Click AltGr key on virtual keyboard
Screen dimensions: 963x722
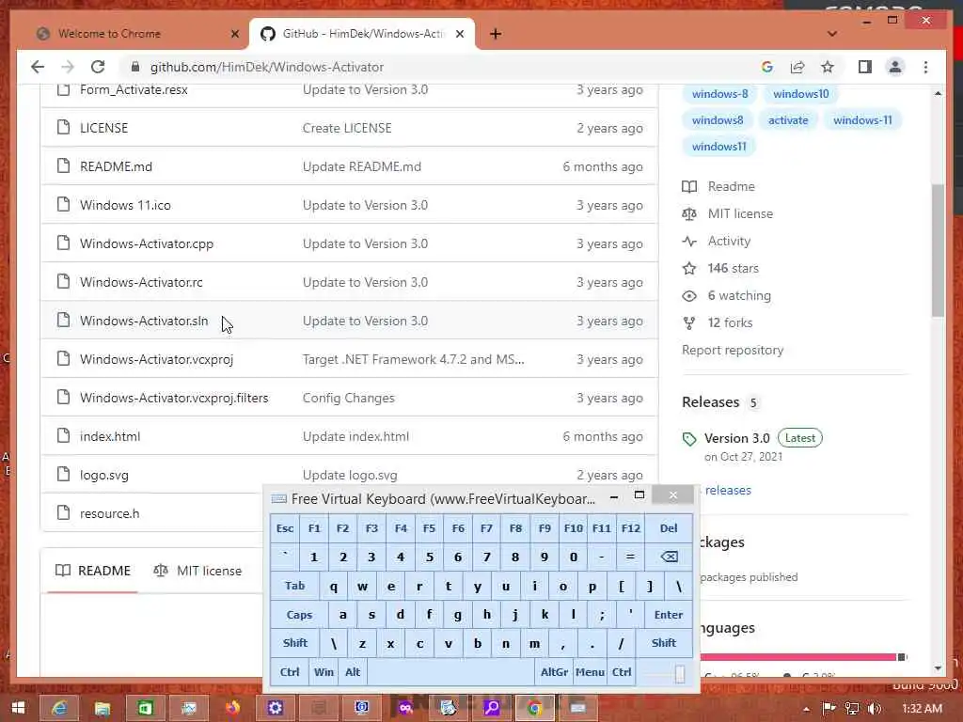[x=554, y=671]
